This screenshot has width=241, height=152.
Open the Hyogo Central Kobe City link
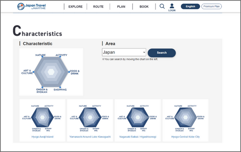coord(186,137)
